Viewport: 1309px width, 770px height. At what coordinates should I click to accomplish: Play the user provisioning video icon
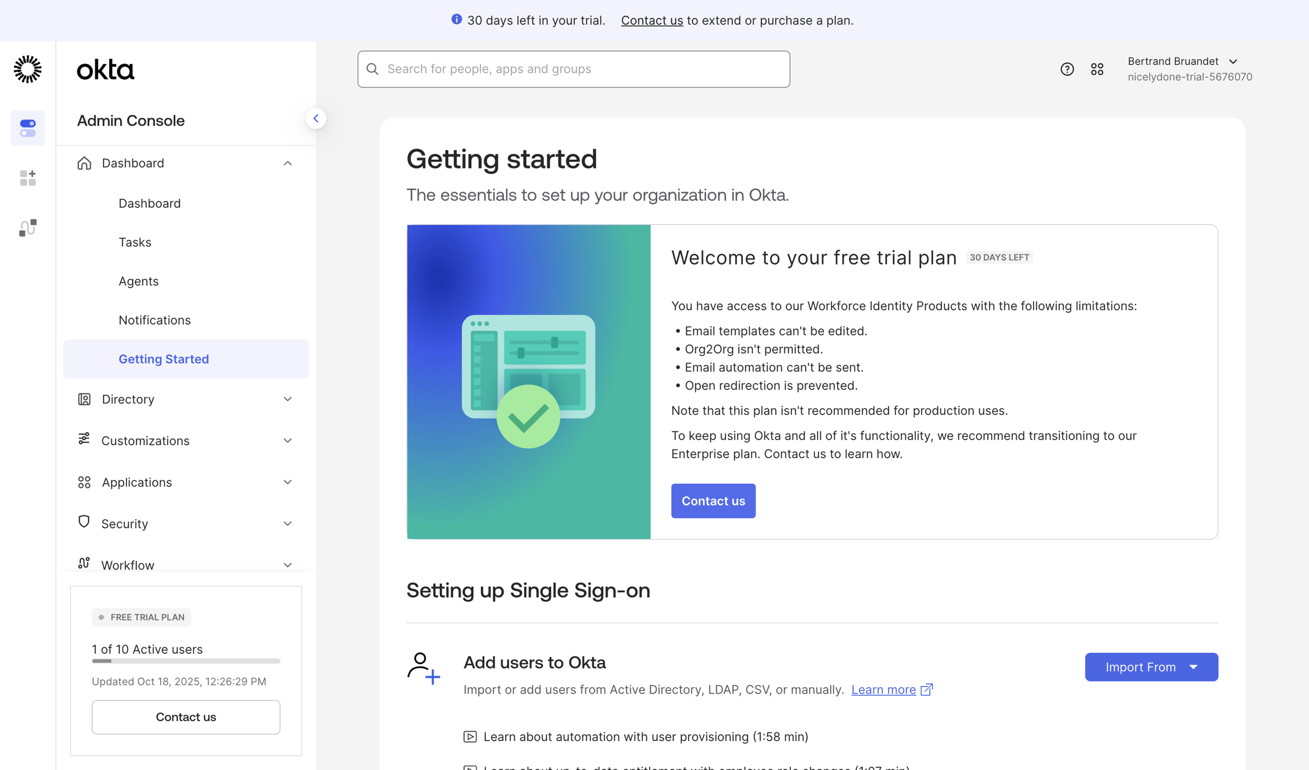pos(470,737)
